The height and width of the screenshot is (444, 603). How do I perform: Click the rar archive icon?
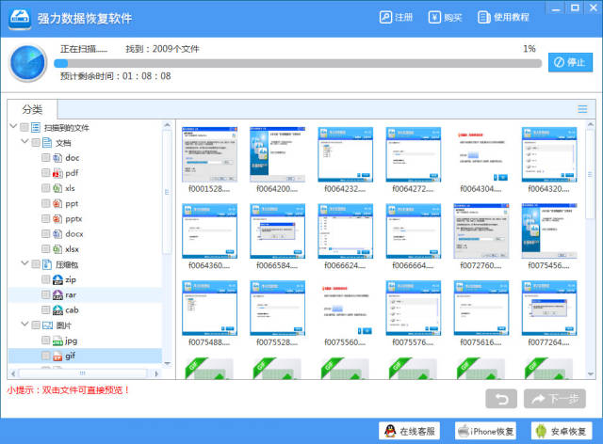57,295
